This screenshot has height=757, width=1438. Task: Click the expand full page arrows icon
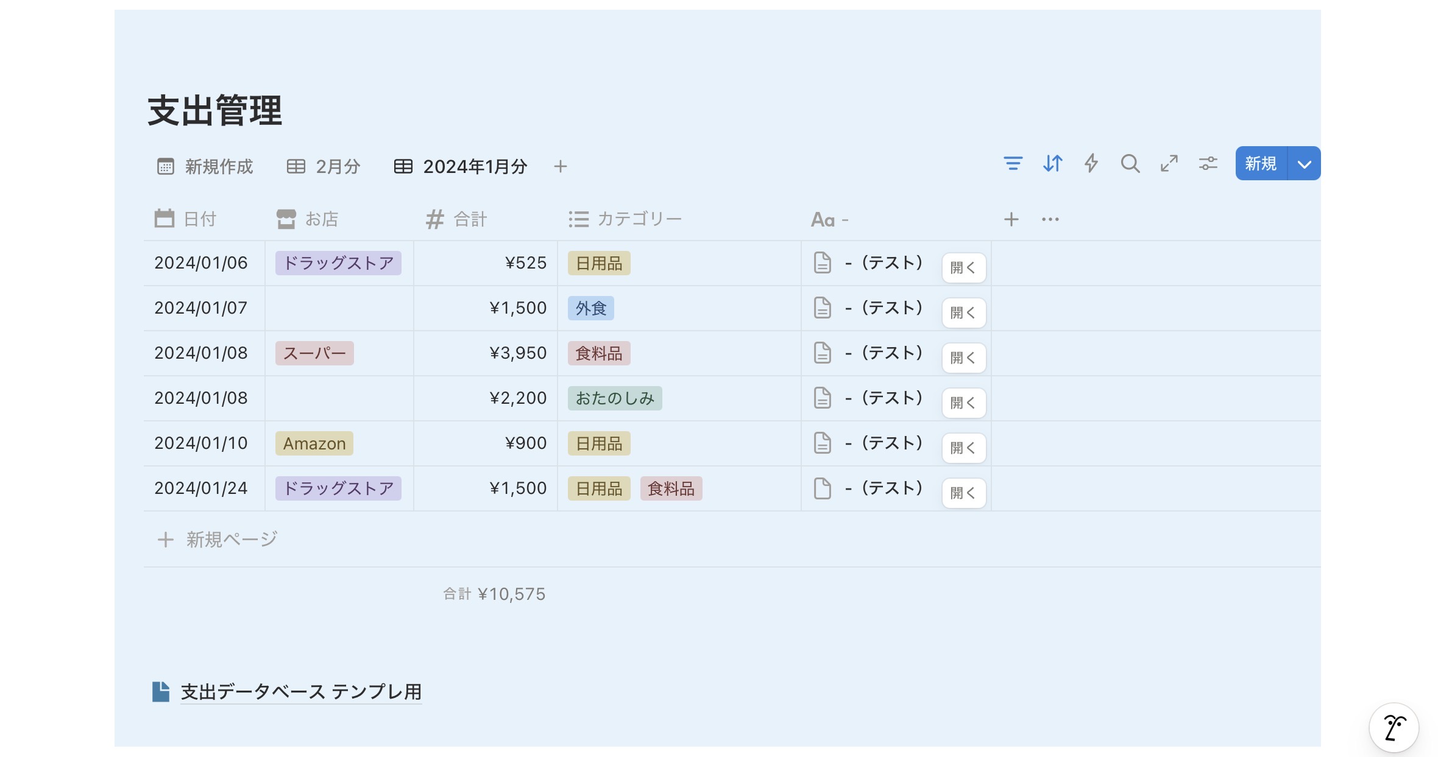click(1169, 163)
